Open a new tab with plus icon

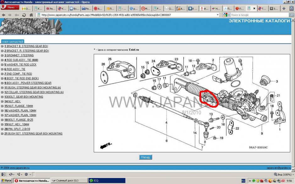(x=284, y=8)
